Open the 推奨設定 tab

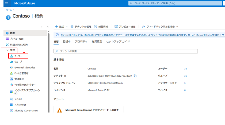[97, 41]
